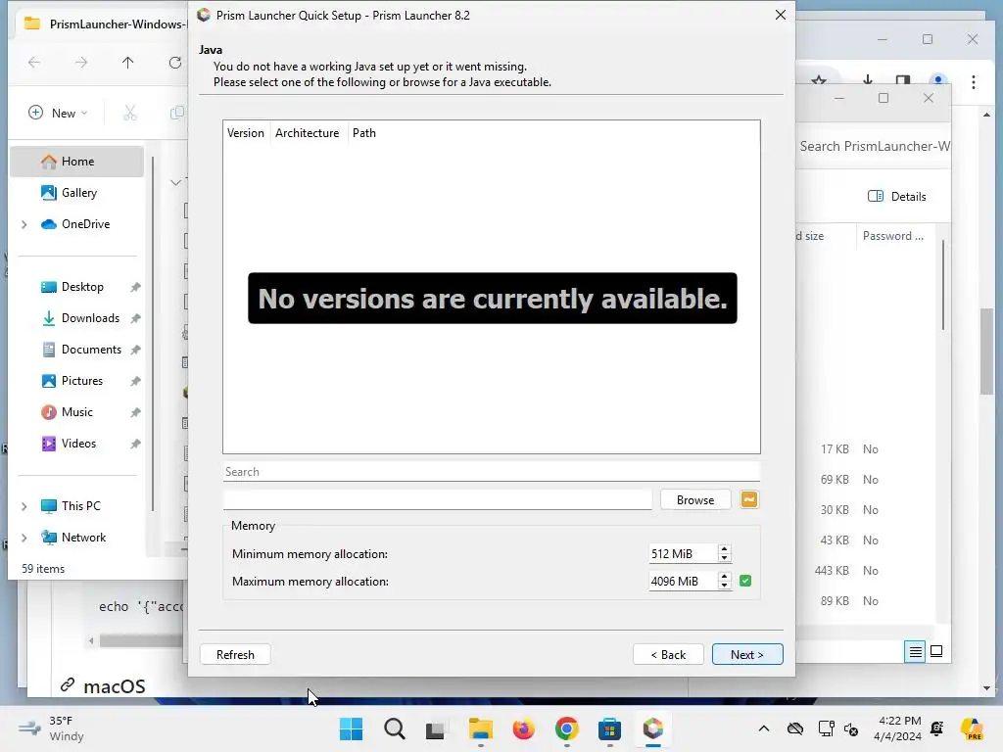Click the orange Java test icon button
This screenshot has height=752, width=1003.
(749, 499)
